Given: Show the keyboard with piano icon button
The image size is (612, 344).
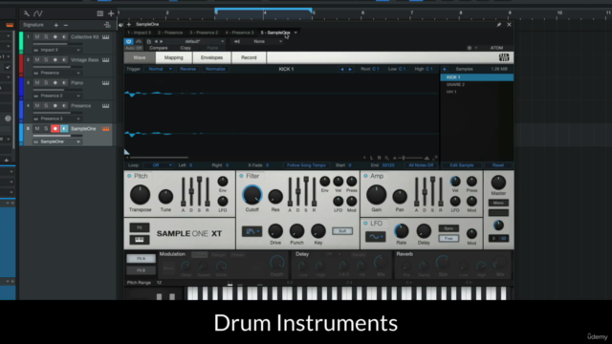Looking at the screenshot, I should (140, 240).
